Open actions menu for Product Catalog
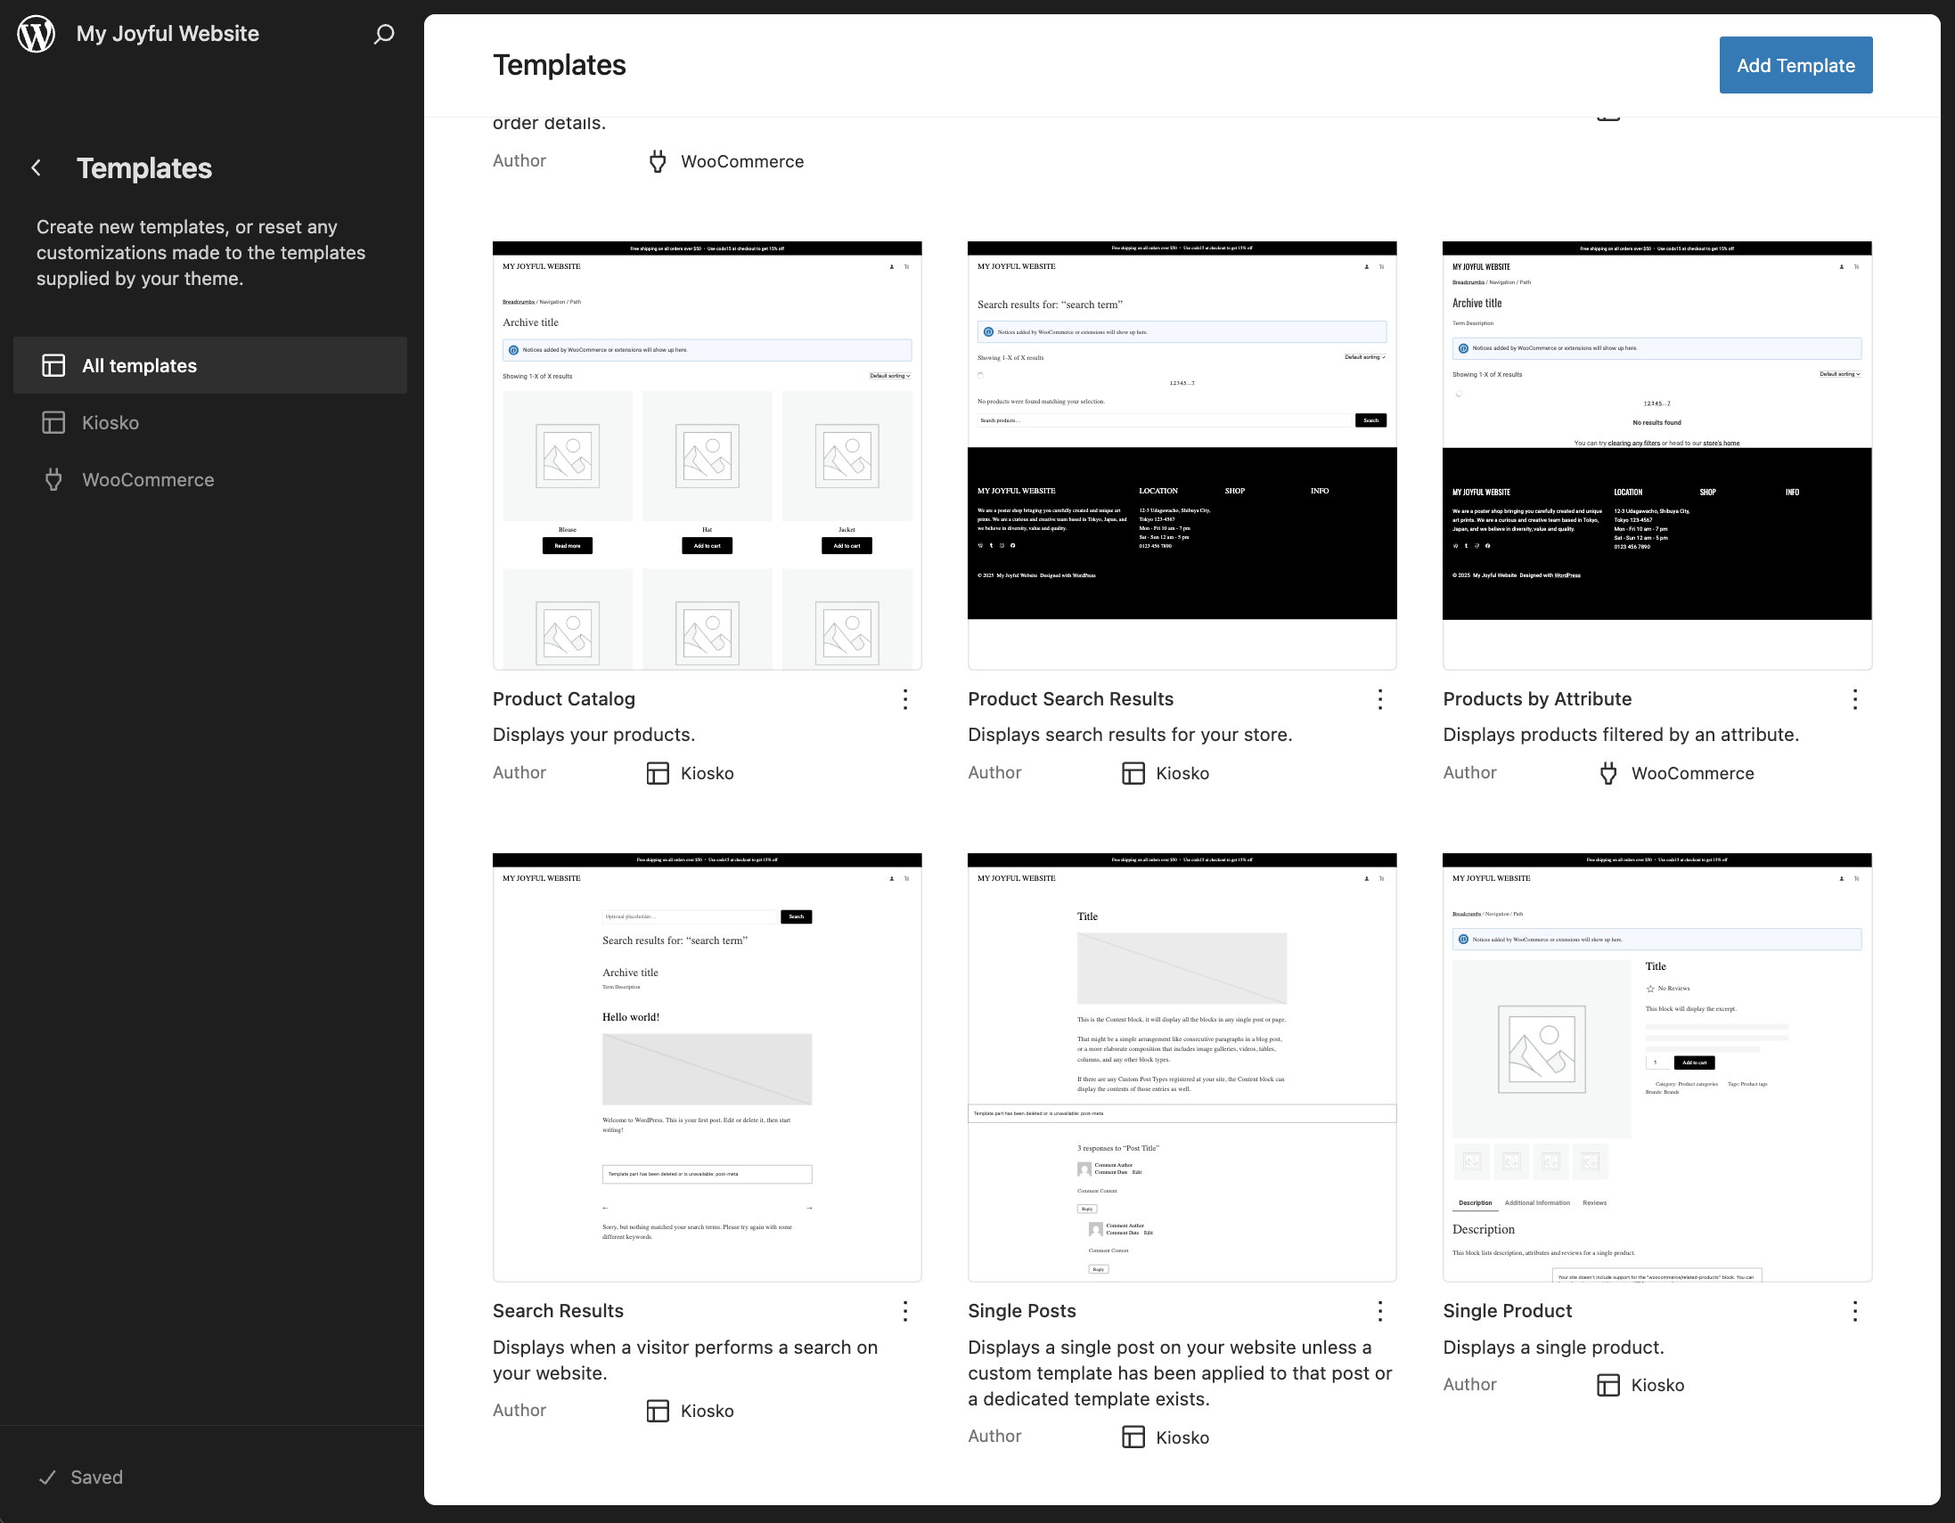 905,700
